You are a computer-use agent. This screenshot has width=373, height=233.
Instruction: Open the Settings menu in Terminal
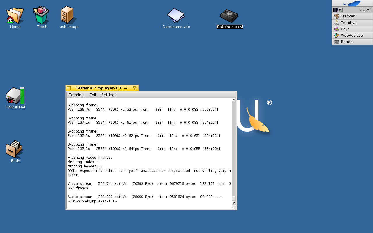point(109,95)
